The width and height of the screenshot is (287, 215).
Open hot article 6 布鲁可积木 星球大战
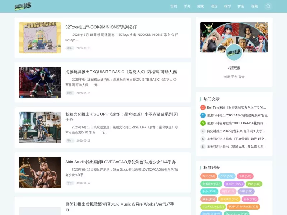[236, 147]
